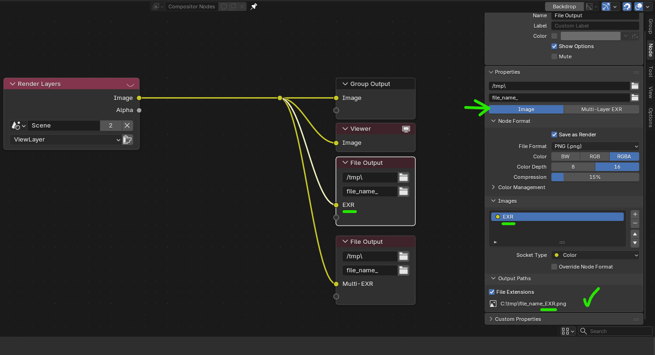Open Socket Type Color dropdown
The image size is (655, 355).
coord(595,255)
